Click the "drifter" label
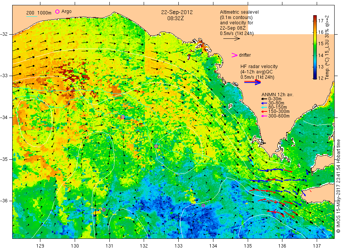343x251 pixels. coord(245,55)
